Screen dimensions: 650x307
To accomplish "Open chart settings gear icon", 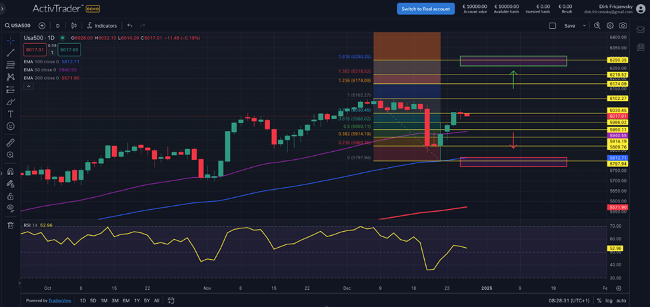I will click(610, 25).
